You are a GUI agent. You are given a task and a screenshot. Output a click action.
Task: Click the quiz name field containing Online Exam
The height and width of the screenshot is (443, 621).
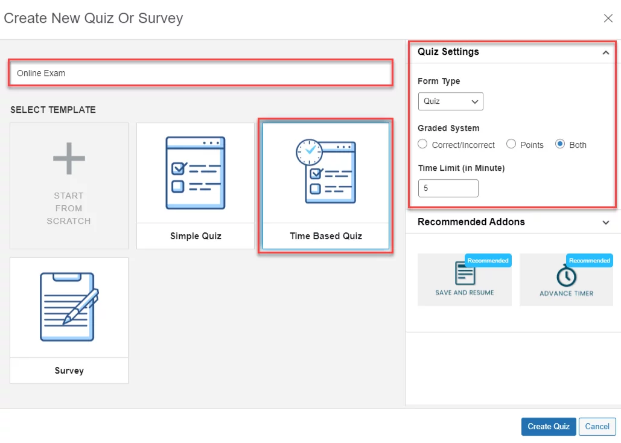pos(200,74)
